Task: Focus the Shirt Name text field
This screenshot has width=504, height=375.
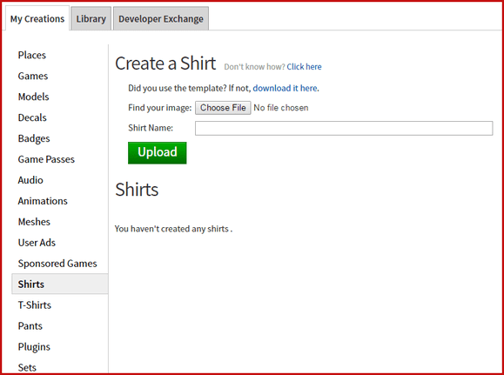Action: pyautogui.click(x=344, y=128)
